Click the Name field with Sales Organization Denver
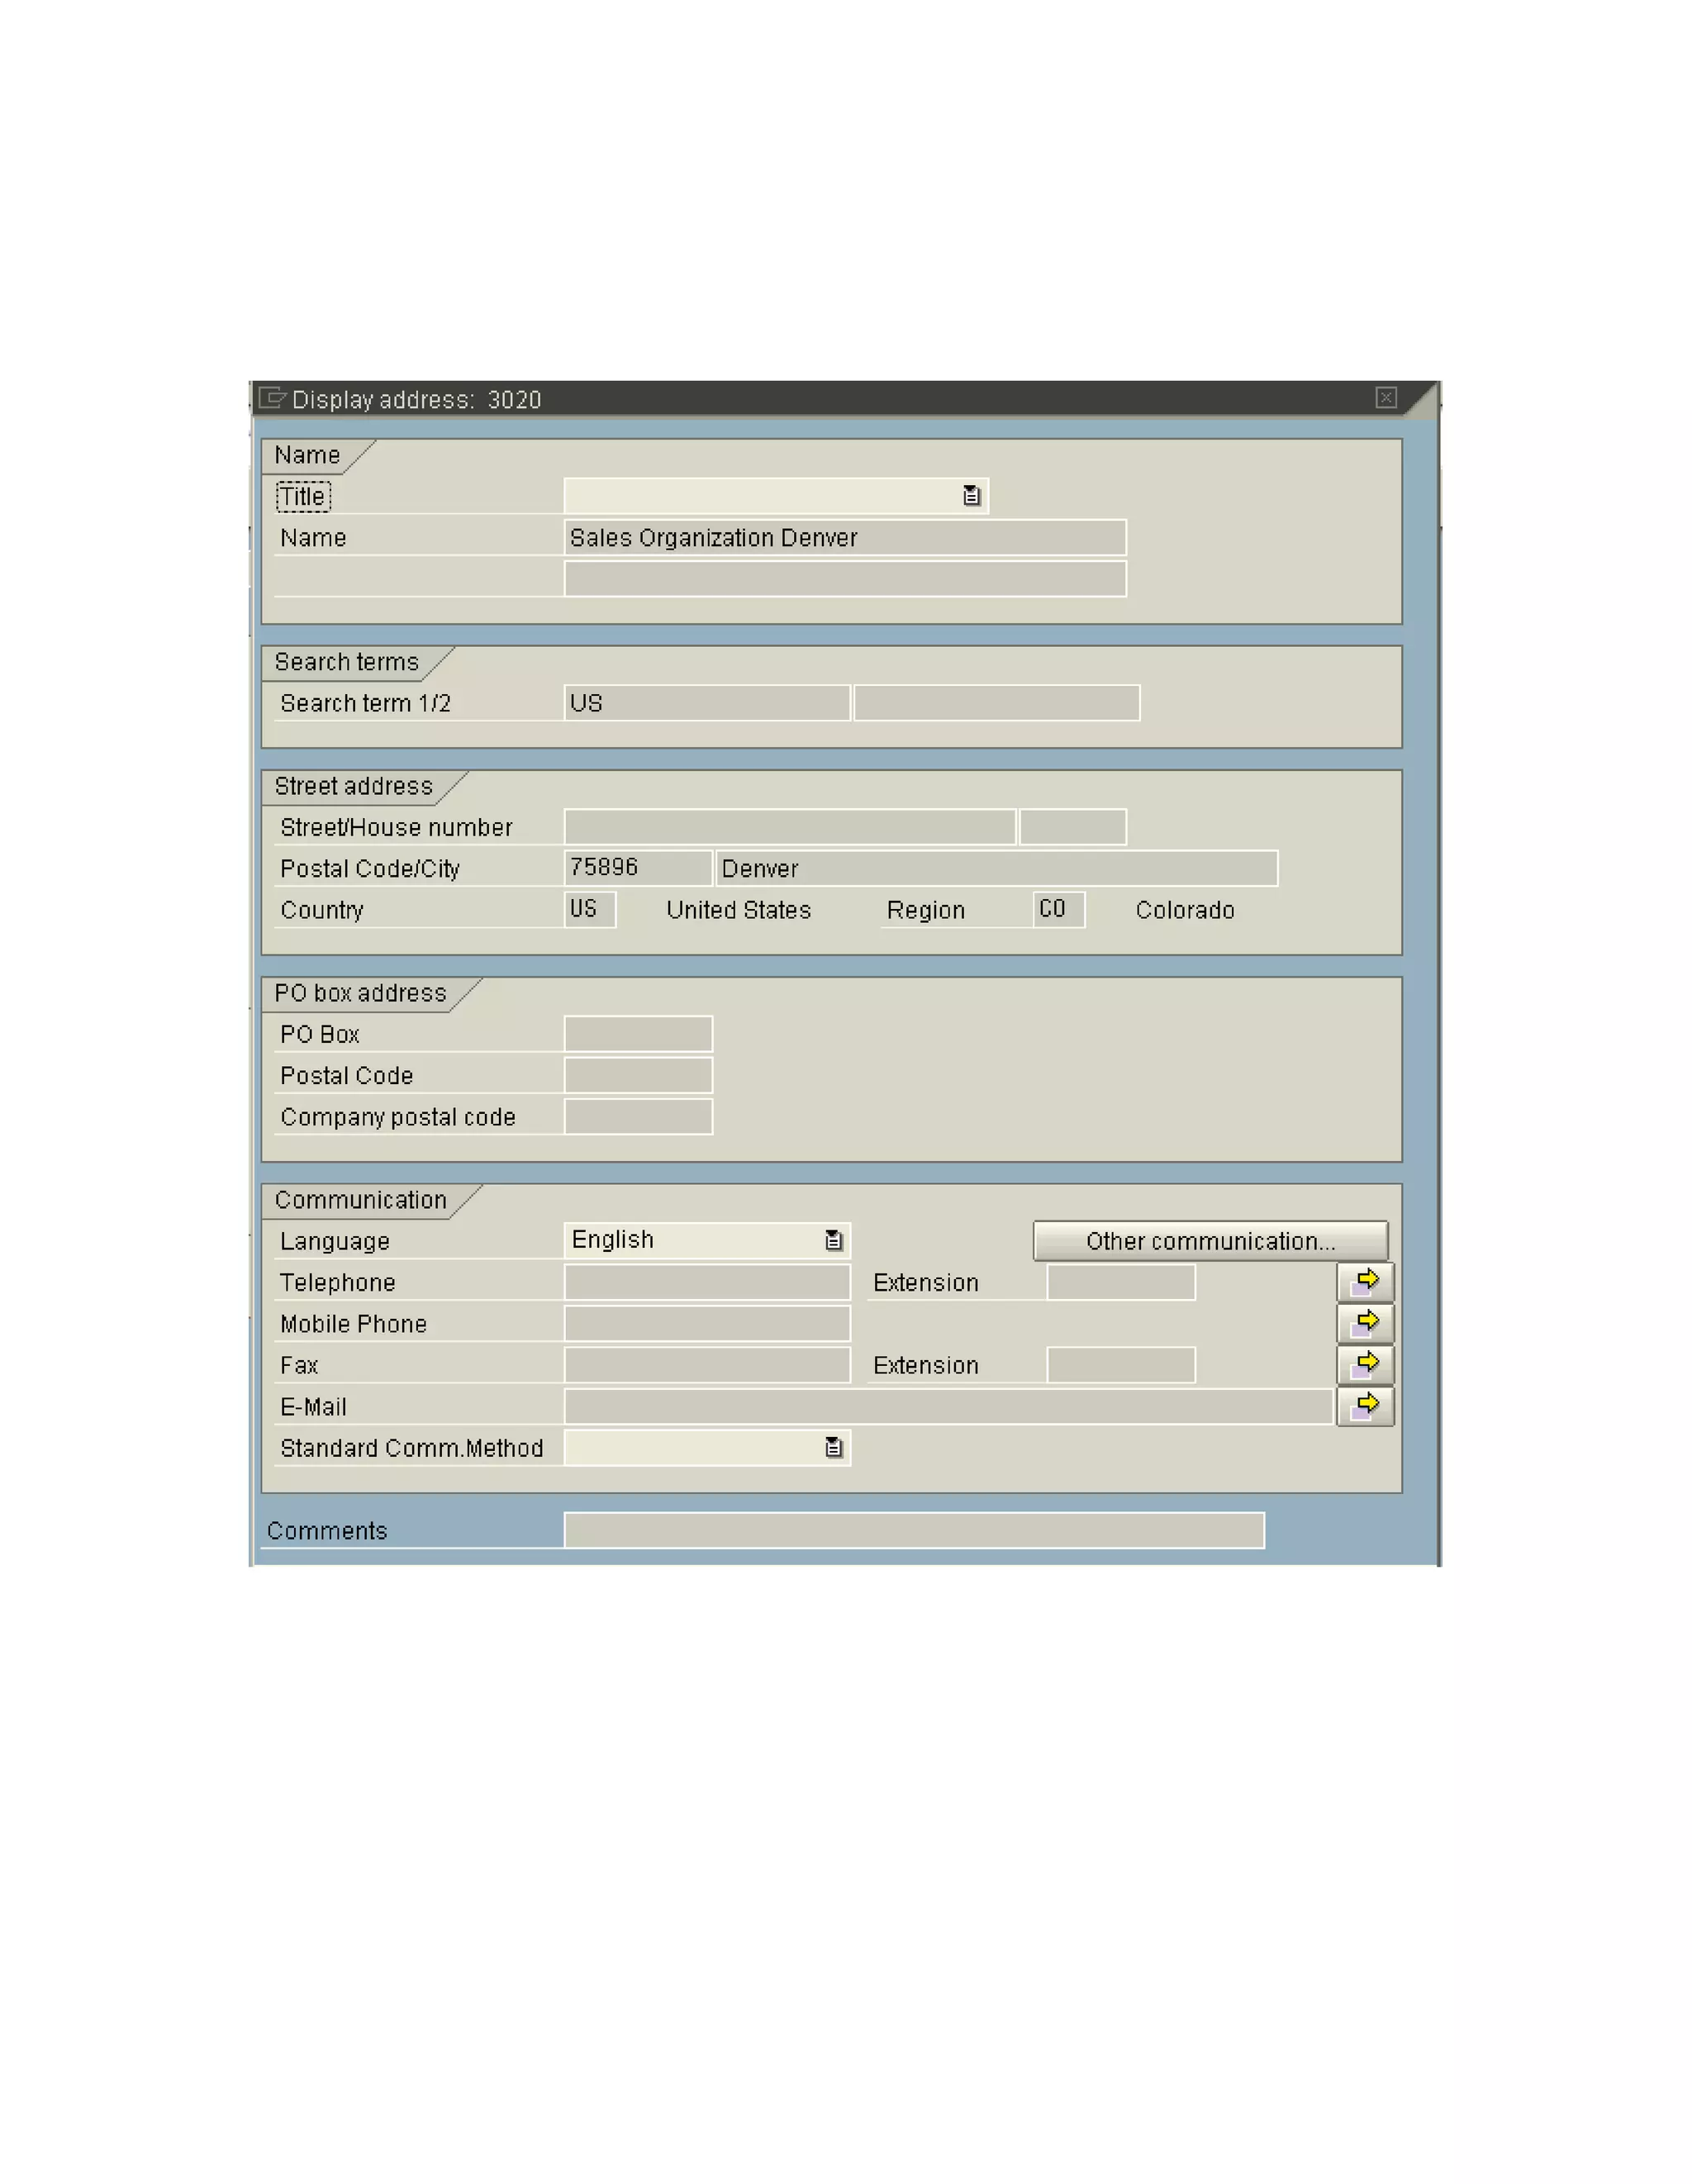Screen dimensions: 1692x2184 [844, 538]
